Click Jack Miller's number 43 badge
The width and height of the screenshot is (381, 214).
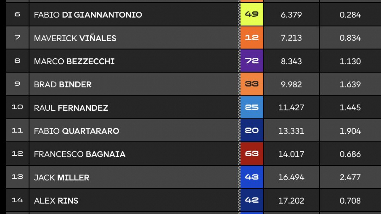click(x=252, y=177)
